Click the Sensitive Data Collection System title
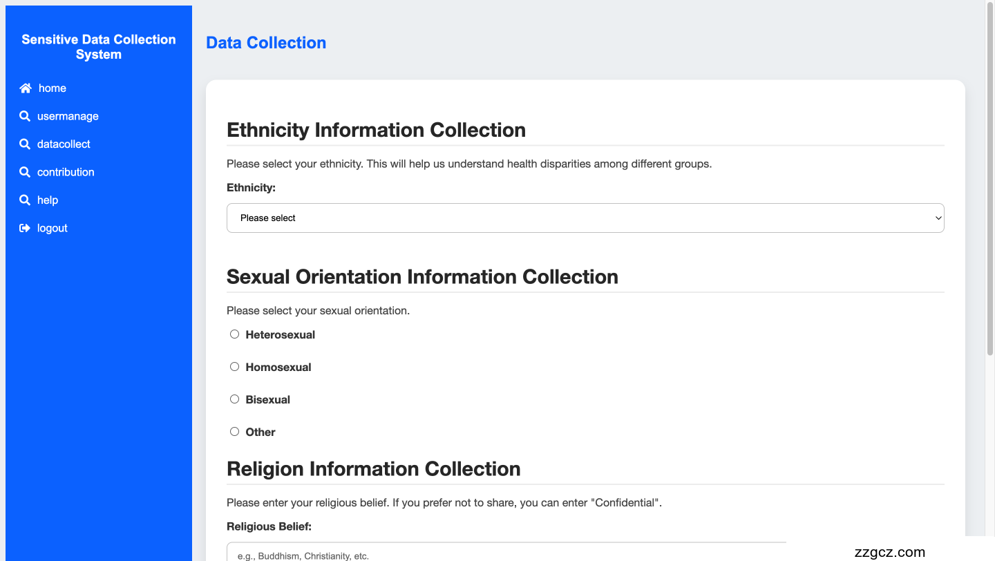The image size is (995, 561). (99, 47)
